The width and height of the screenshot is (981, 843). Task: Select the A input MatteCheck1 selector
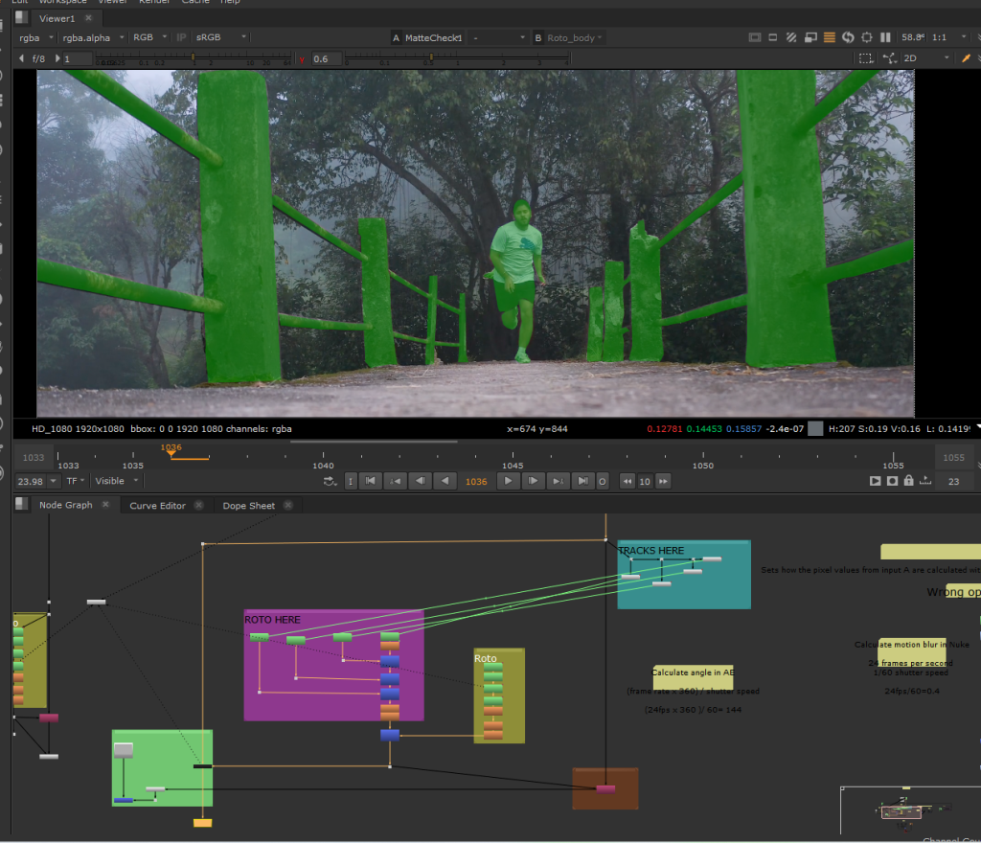tap(428, 38)
